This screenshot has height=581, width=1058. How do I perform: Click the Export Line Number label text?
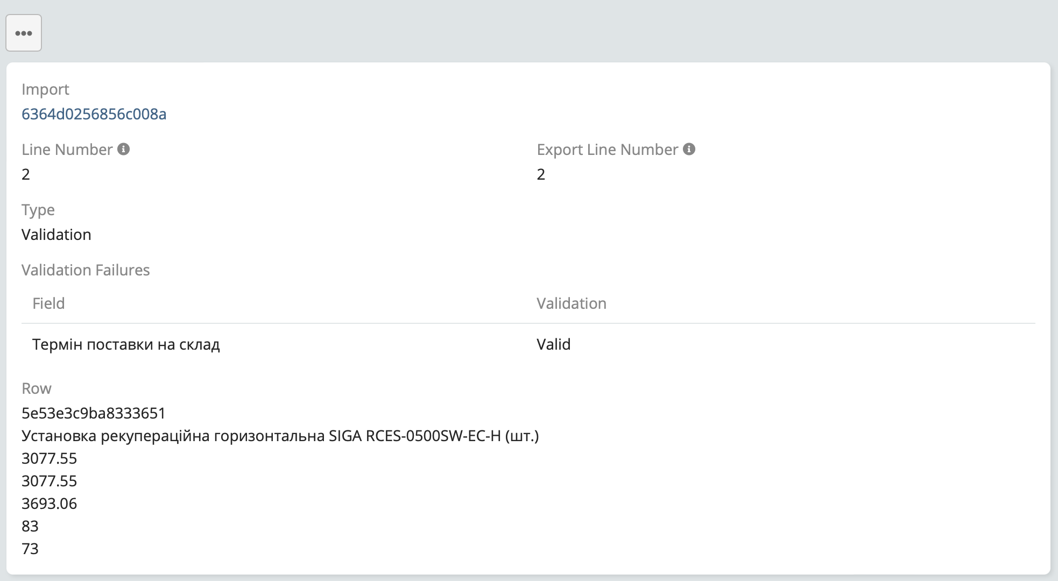pyautogui.click(x=607, y=150)
